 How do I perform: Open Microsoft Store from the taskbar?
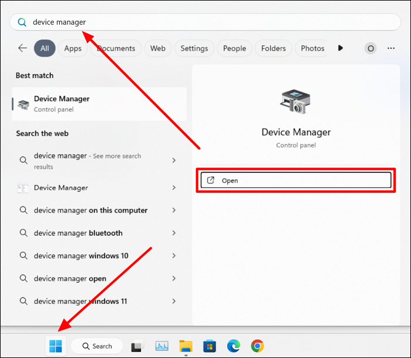point(210,346)
